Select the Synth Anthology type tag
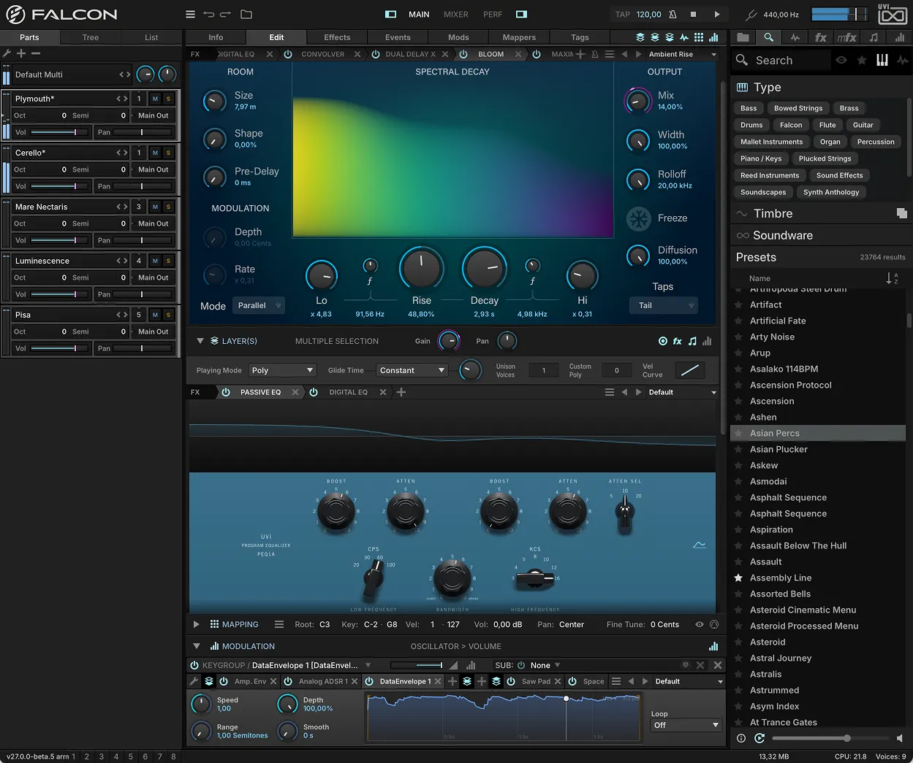 tap(831, 192)
